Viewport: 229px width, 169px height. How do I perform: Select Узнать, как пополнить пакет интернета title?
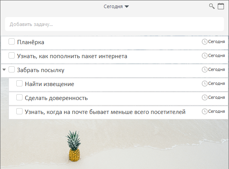[x=72, y=56]
